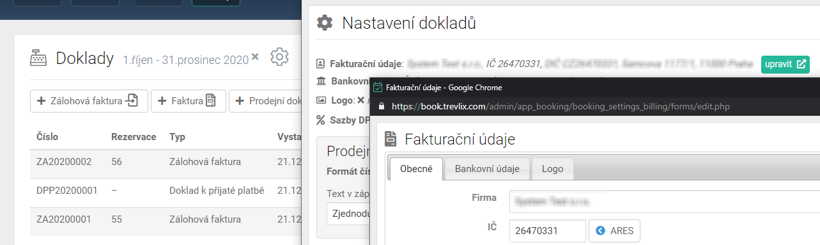Open the Logo tab
The image size is (820, 245).
pyautogui.click(x=552, y=169)
